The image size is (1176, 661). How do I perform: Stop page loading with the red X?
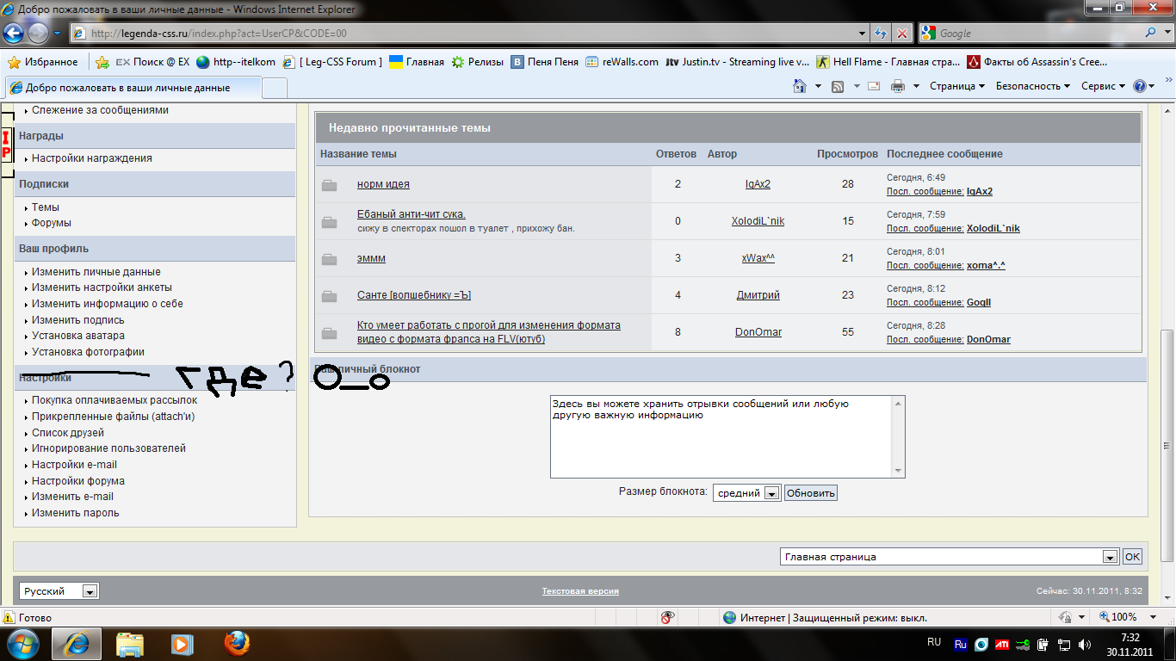pos(901,34)
